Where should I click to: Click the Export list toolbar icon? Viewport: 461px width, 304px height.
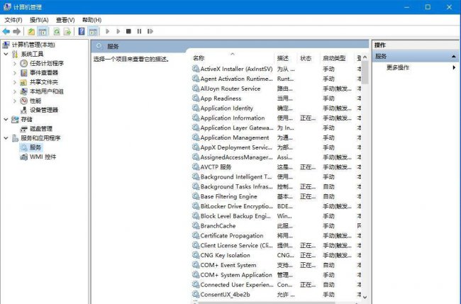[67, 31]
